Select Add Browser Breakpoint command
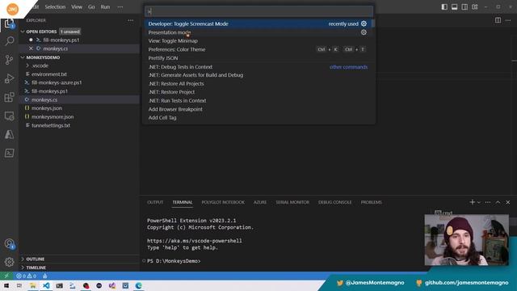 (258, 109)
